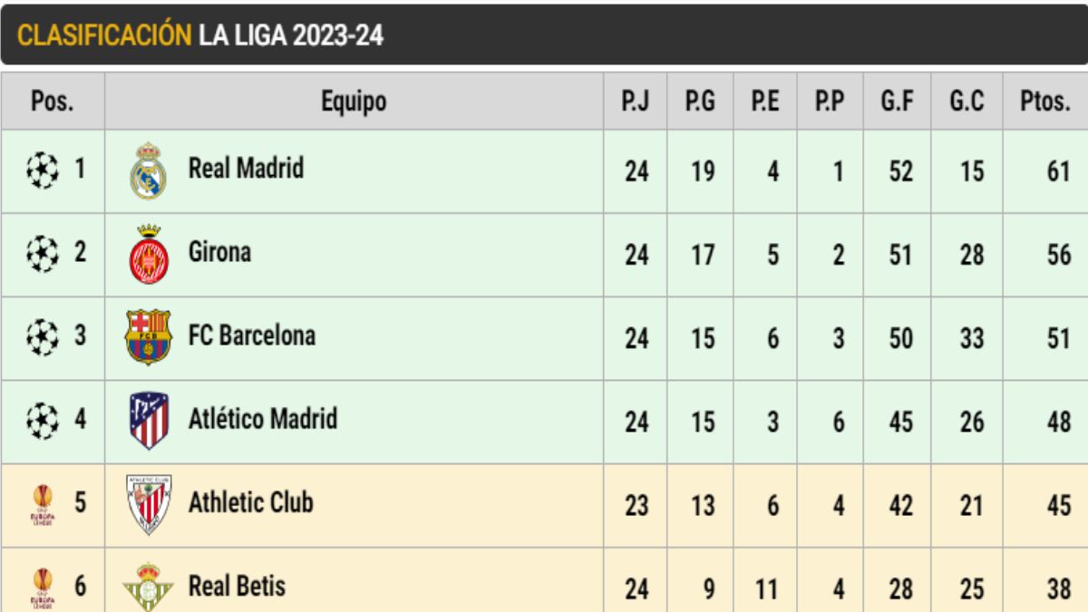Sort by the P.J column header
This screenshot has height=612, width=1088.
click(636, 102)
